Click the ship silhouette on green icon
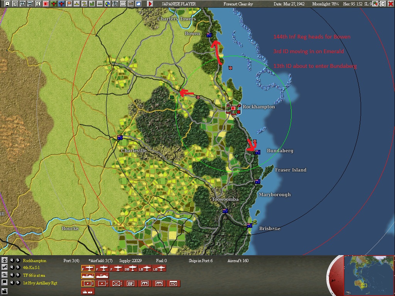 click(x=100, y=4)
